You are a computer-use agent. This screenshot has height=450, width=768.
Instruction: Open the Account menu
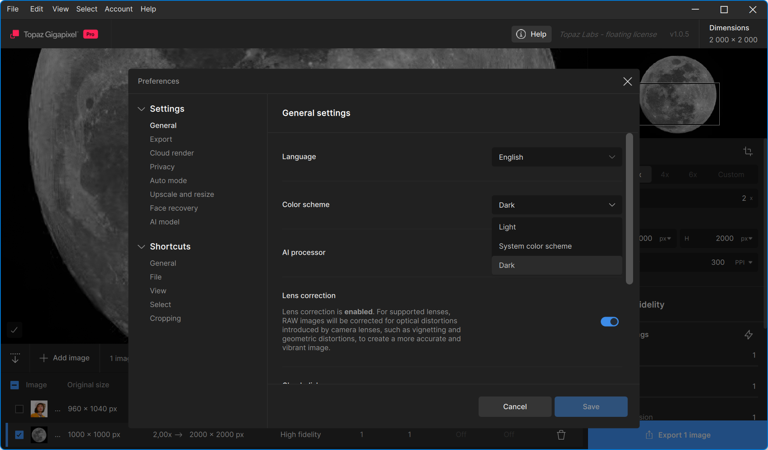point(119,9)
